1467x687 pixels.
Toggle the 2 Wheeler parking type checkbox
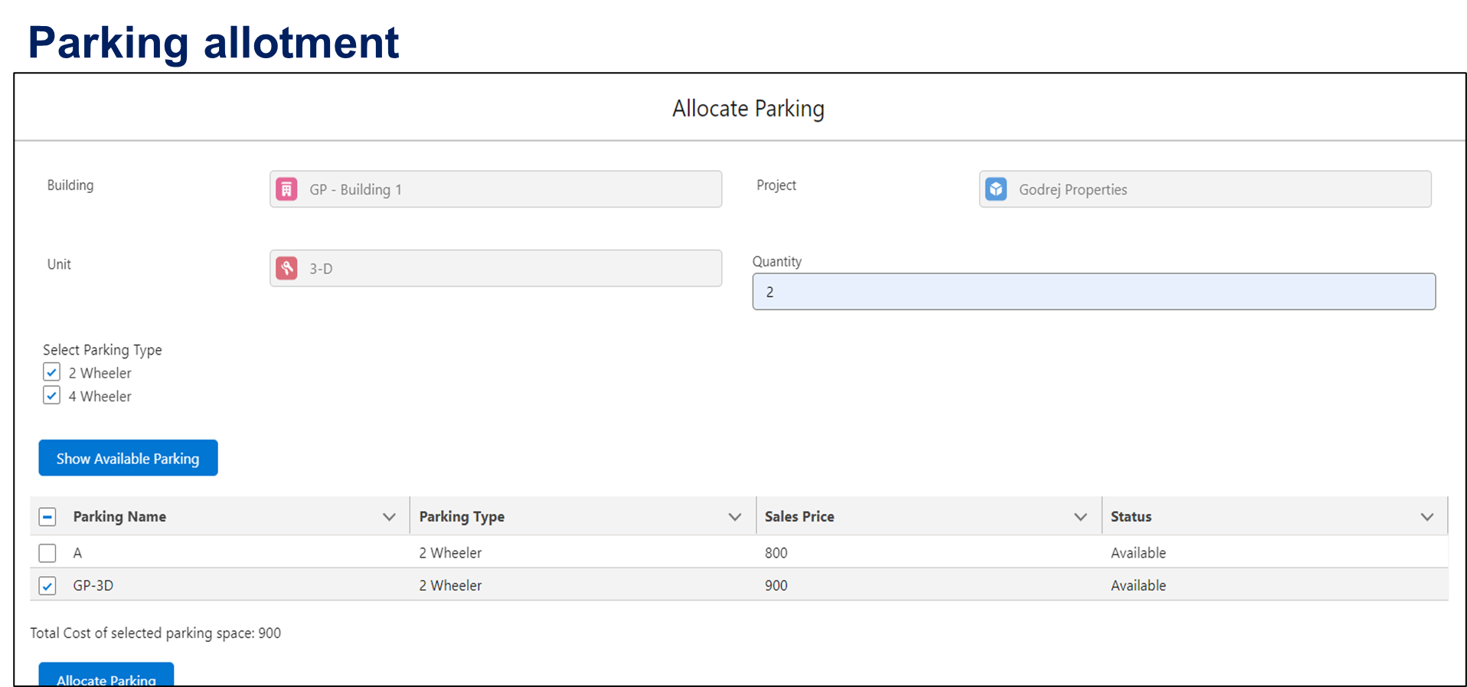(51, 372)
